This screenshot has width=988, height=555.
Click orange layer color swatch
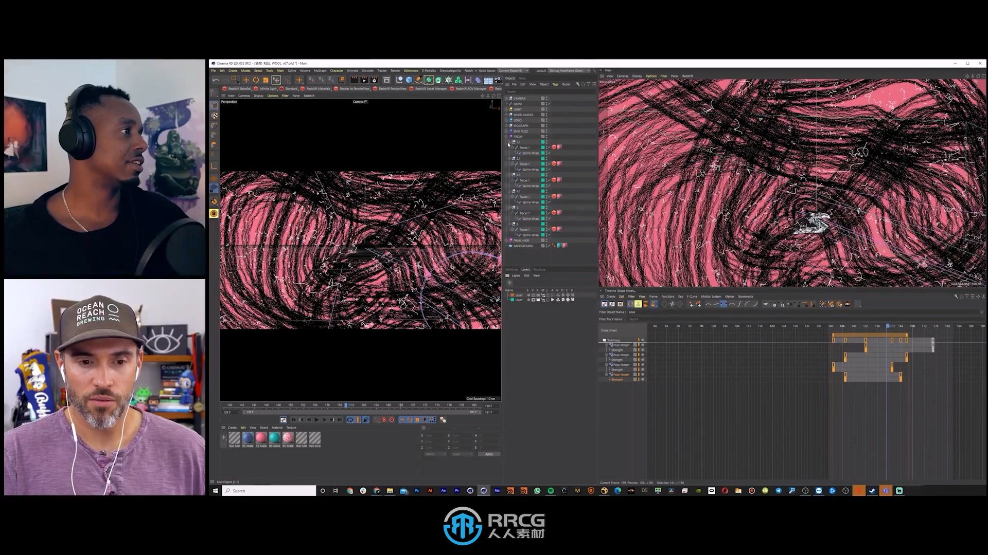(512, 295)
